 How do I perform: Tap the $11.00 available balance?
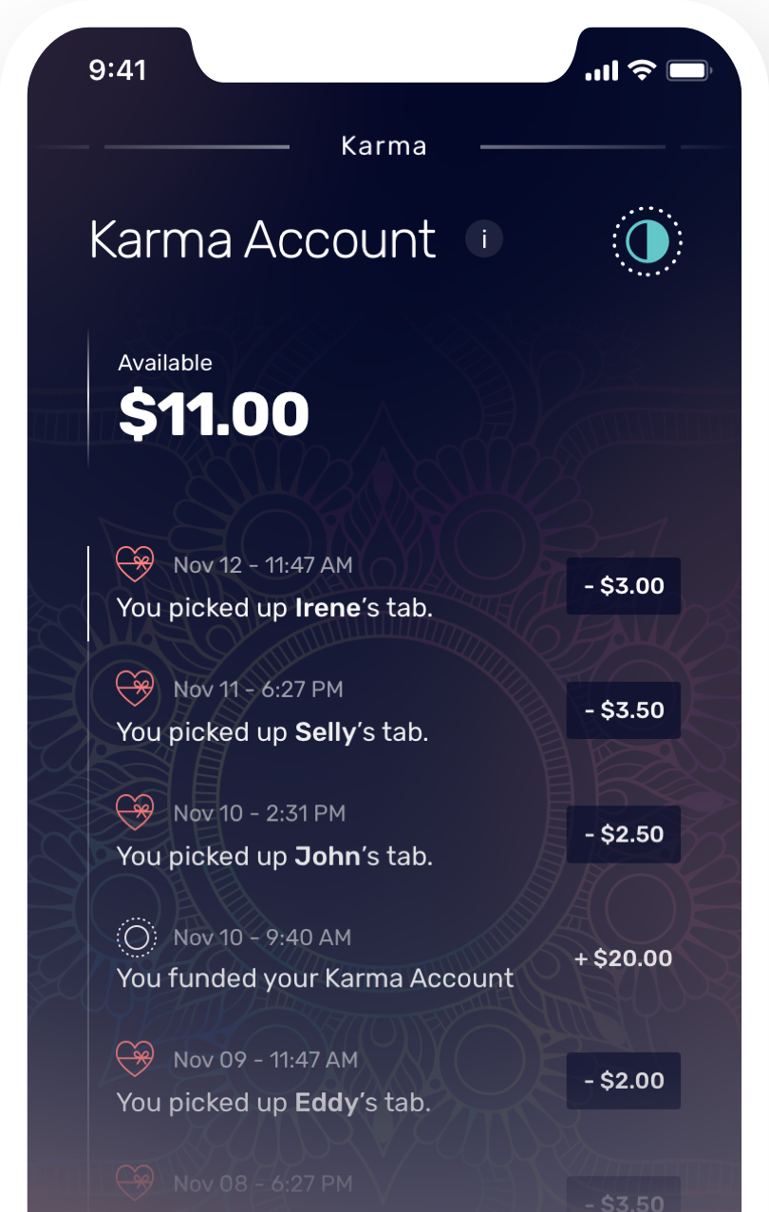tap(215, 414)
